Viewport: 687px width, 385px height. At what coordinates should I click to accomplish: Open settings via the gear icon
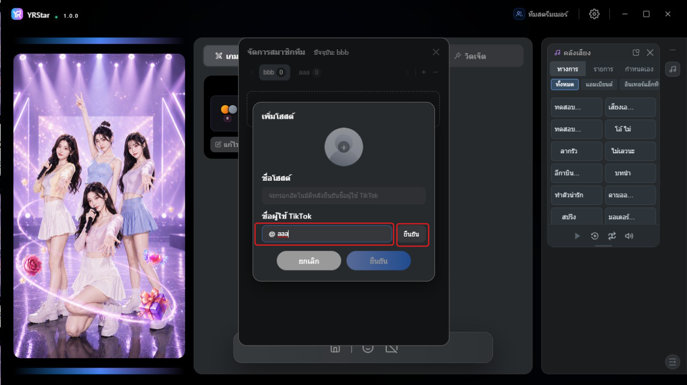tap(594, 14)
